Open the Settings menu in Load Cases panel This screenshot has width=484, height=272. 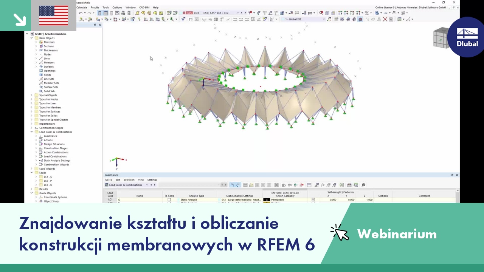click(152, 180)
